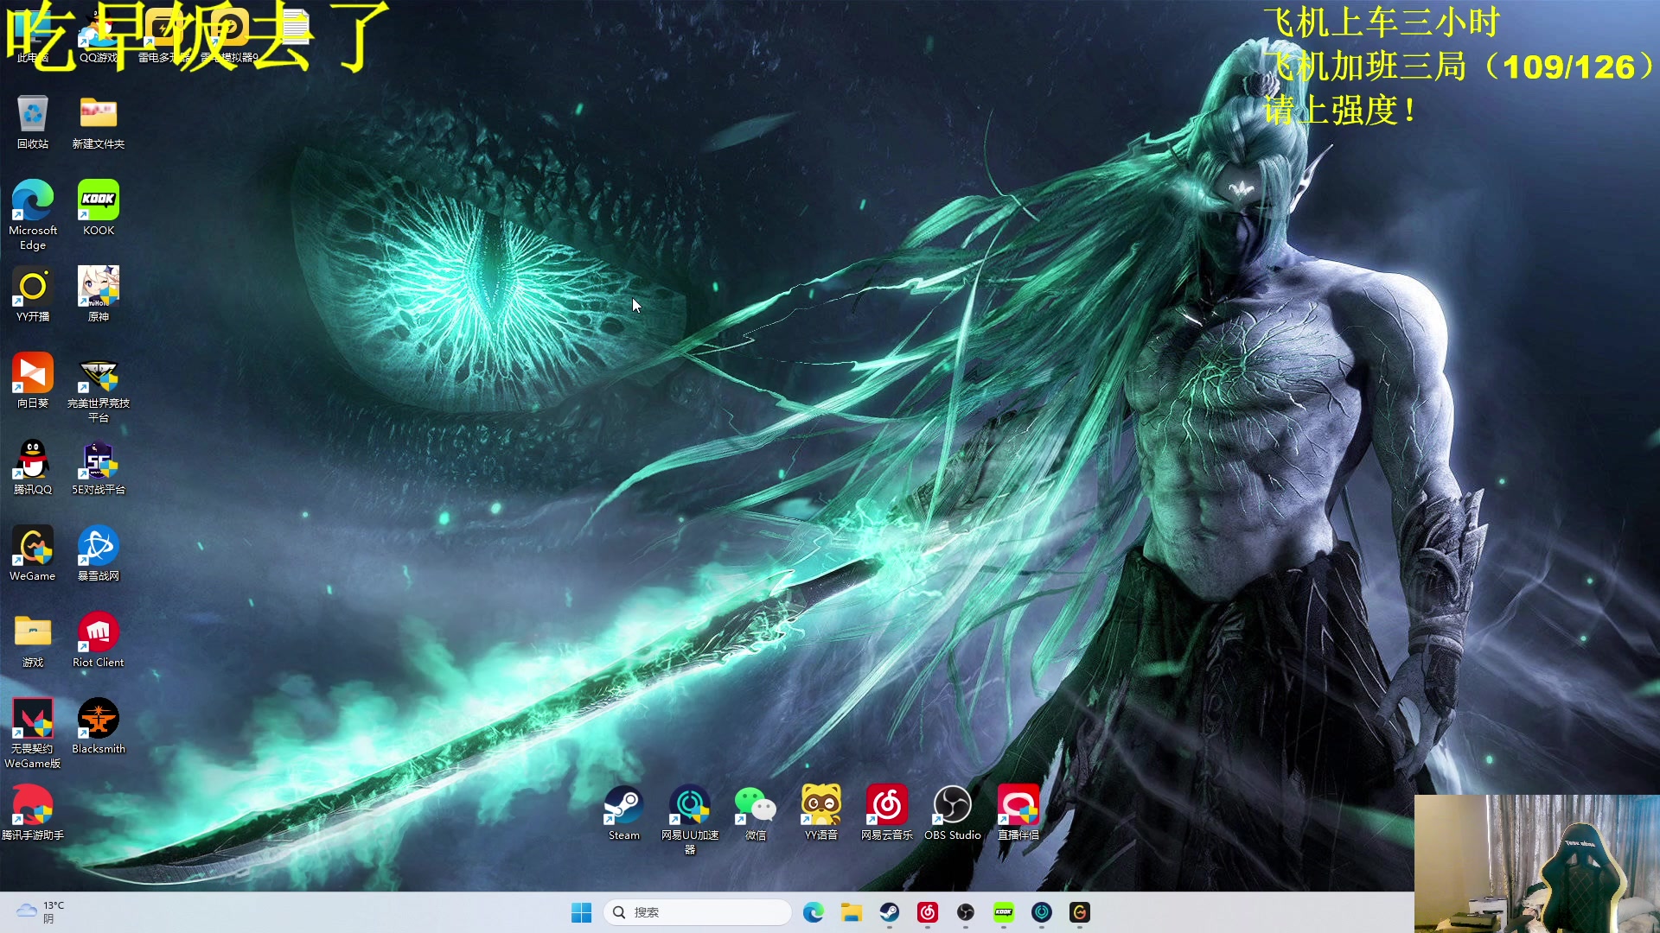Screen dimensions: 1660x933
Task: Click the Windows Start button
Action: click(x=581, y=912)
